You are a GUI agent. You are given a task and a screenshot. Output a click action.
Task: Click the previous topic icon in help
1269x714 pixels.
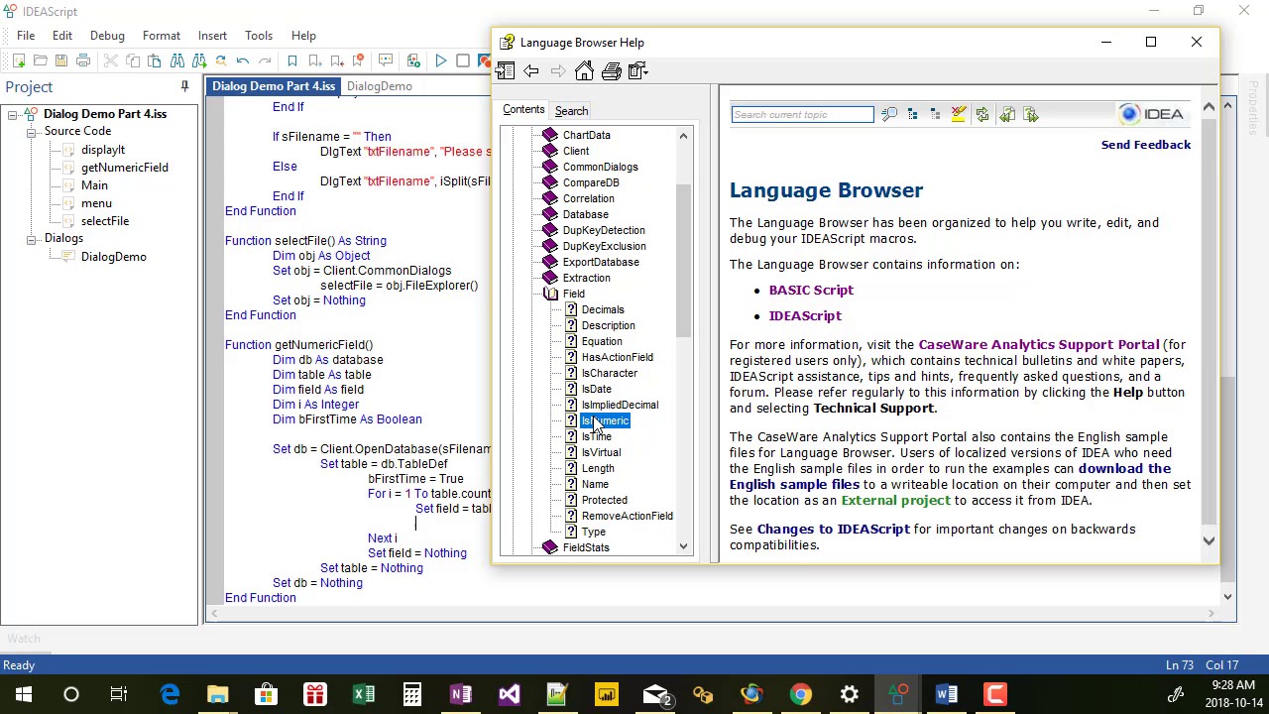1007,115
